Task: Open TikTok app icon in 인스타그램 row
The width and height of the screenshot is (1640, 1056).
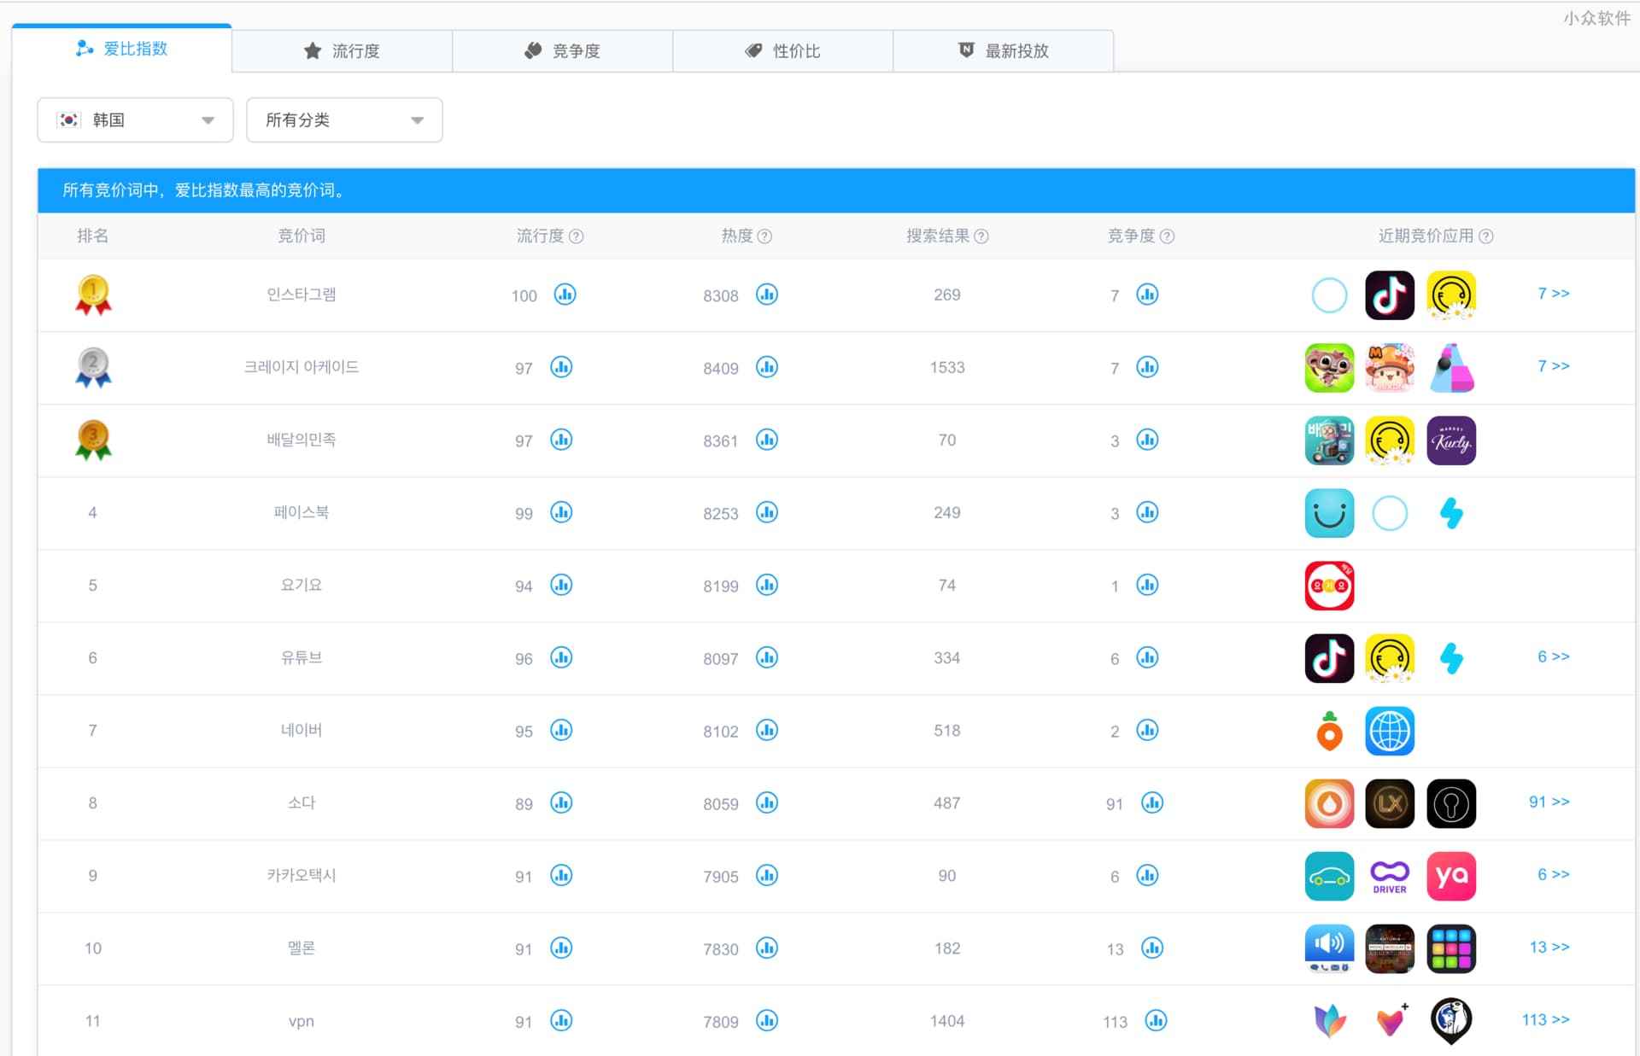Action: (x=1390, y=295)
